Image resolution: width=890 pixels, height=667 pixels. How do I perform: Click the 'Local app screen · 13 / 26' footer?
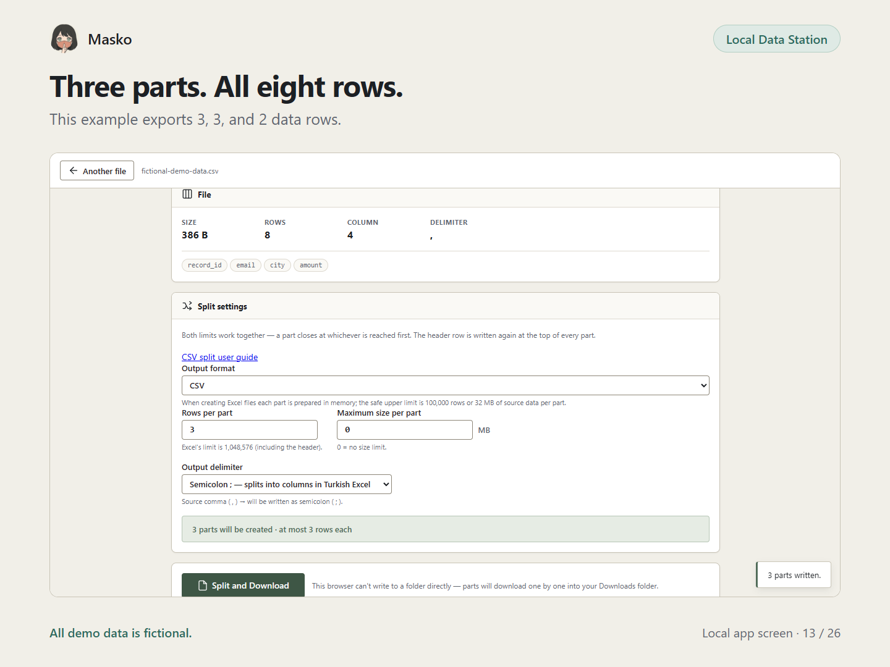tap(771, 633)
